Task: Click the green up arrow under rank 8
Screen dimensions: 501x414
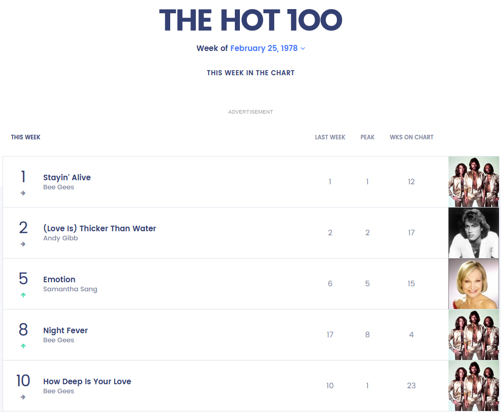Action: pos(23,346)
